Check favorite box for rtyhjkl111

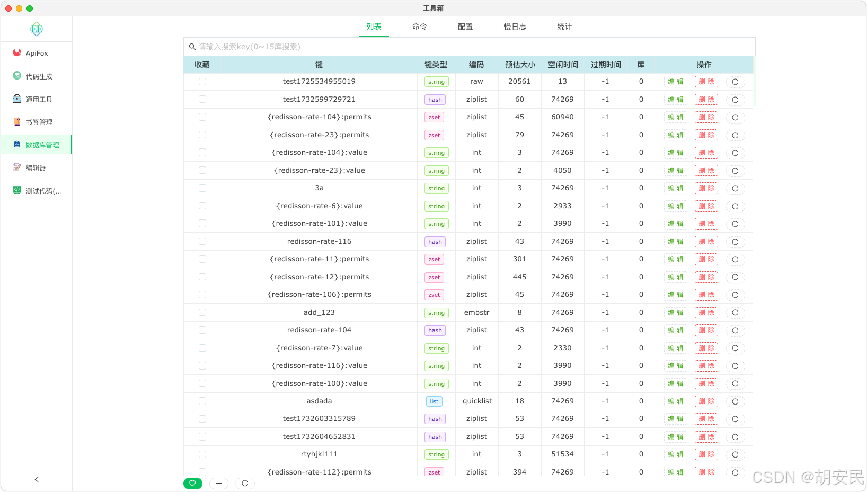(x=202, y=454)
